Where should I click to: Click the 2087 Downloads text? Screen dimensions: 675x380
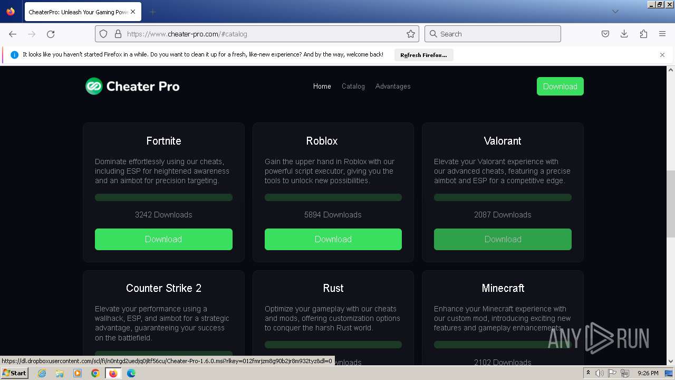pos(503,215)
